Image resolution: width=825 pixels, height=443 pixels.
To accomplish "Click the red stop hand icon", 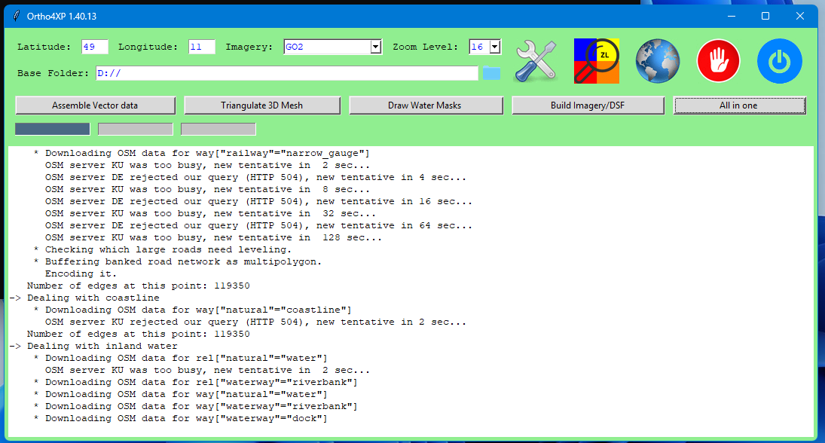I will [718, 61].
